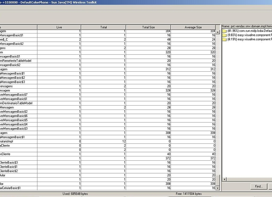The height and width of the screenshot is (197, 272).
Task: Select the verMensagemBasic$4 row
Action: coord(108,125)
